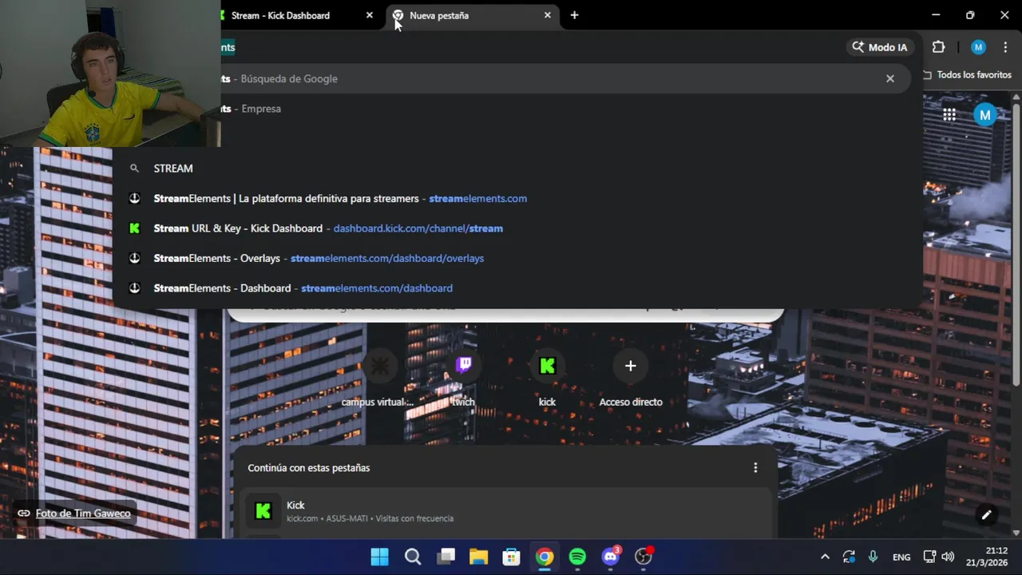1022x575 pixels.
Task: Open Windows taskbar search
Action: coord(413,557)
